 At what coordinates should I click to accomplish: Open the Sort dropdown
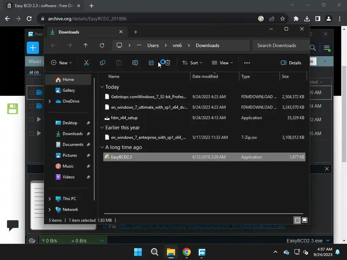point(192,63)
